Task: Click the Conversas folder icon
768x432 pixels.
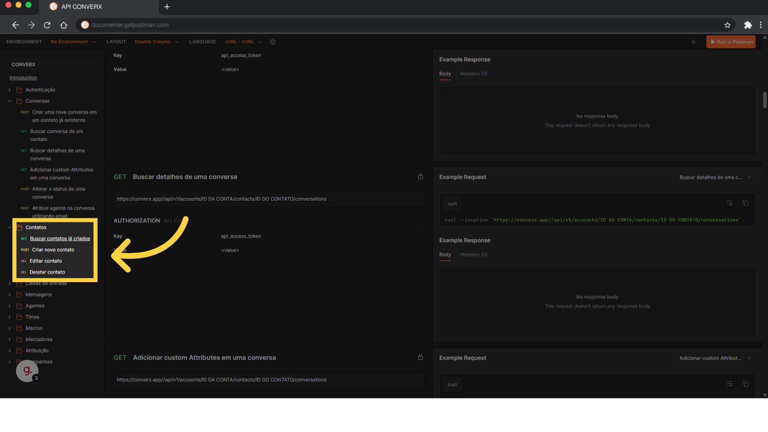Action: pyautogui.click(x=19, y=101)
